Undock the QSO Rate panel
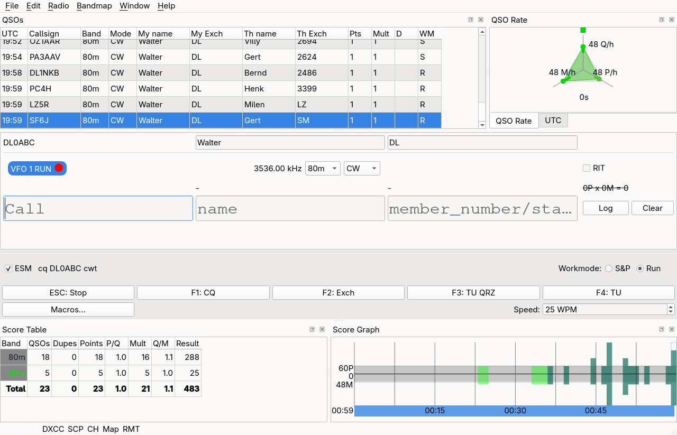 click(x=661, y=20)
